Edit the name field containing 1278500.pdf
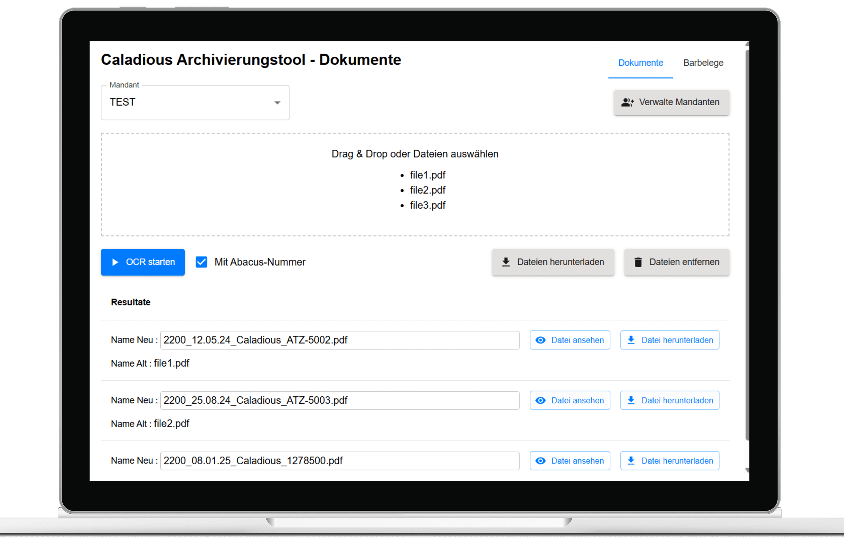Viewport: 844px width, 540px height. coord(340,461)
